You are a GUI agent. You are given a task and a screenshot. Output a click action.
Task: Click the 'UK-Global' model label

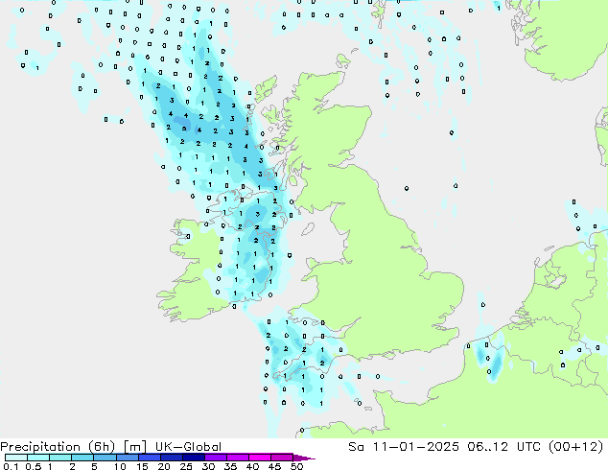(x=188, y=447)
